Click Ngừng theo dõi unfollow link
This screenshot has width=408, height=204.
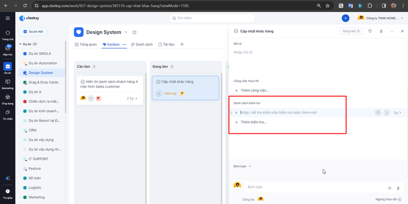point(388,200)
